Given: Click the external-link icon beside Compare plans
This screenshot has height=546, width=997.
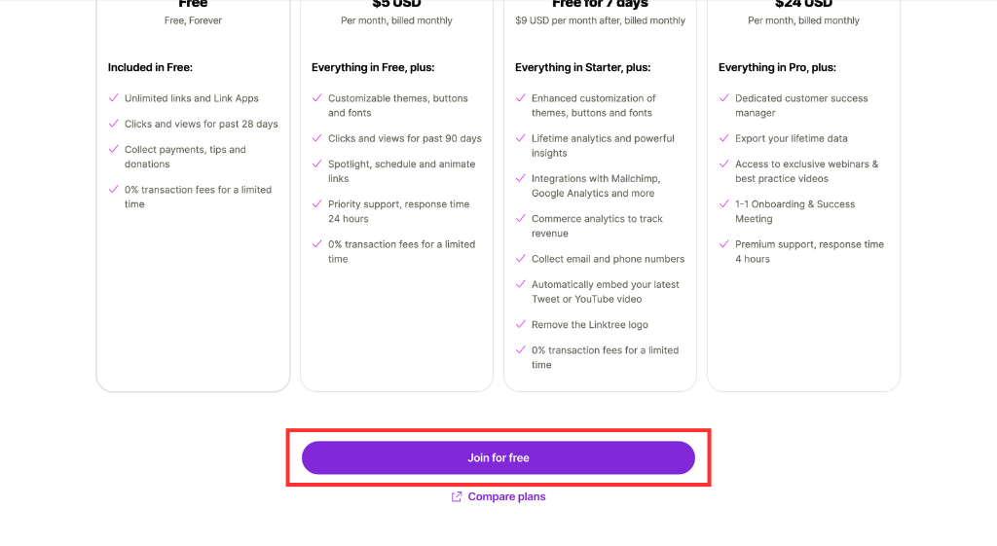Looking at the screenshot, I should click(457, 496).
